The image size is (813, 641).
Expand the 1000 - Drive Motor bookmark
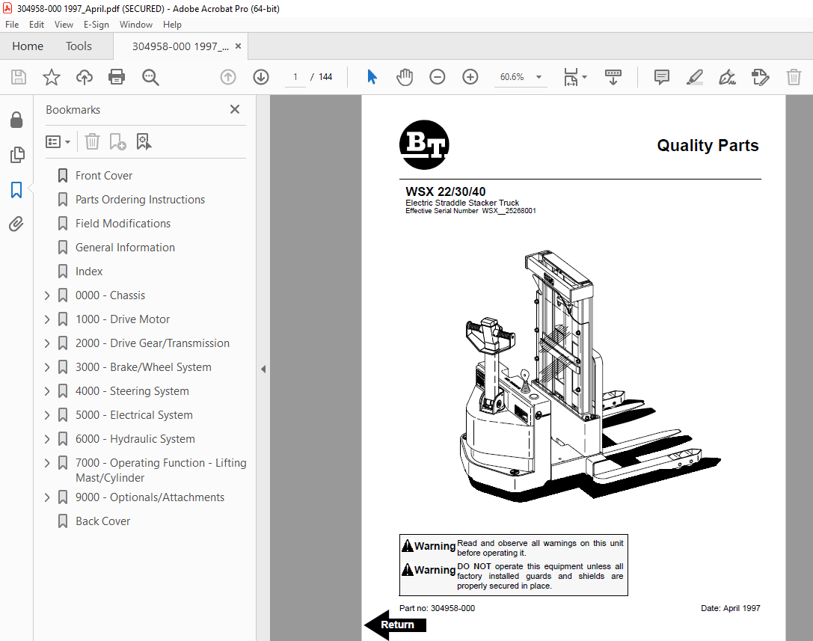(x=47, y=319)
